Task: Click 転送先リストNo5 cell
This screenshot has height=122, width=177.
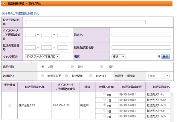Action: click(156, 116)
